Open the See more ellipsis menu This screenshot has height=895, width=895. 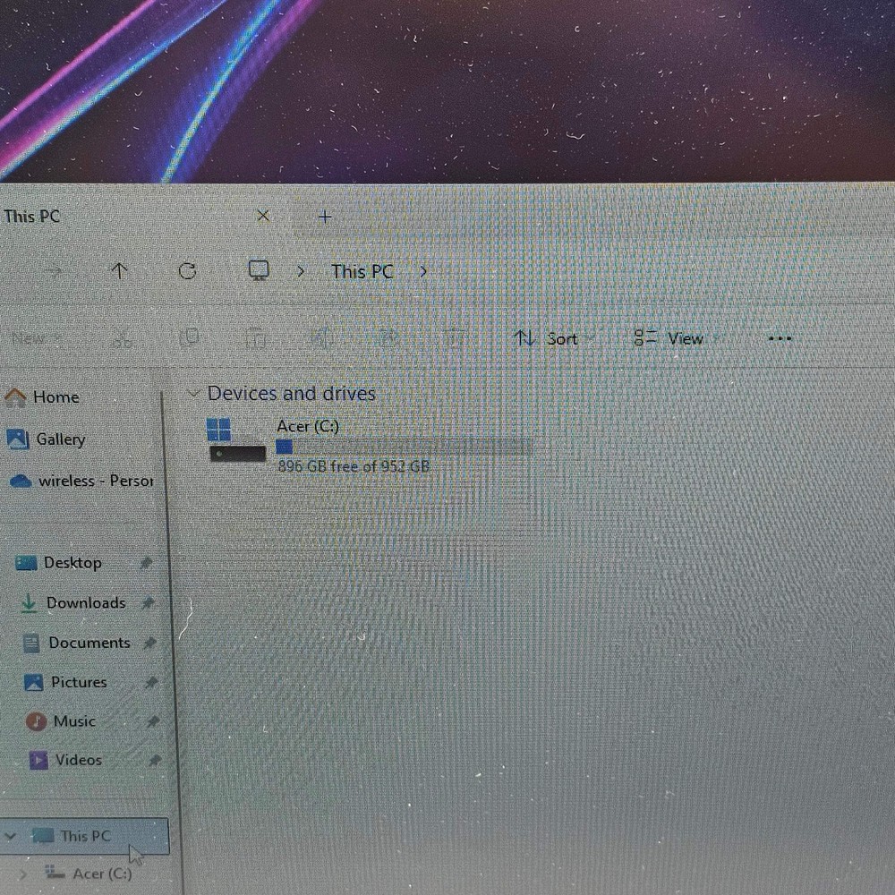pyautogui.click(x=780, y=338)
